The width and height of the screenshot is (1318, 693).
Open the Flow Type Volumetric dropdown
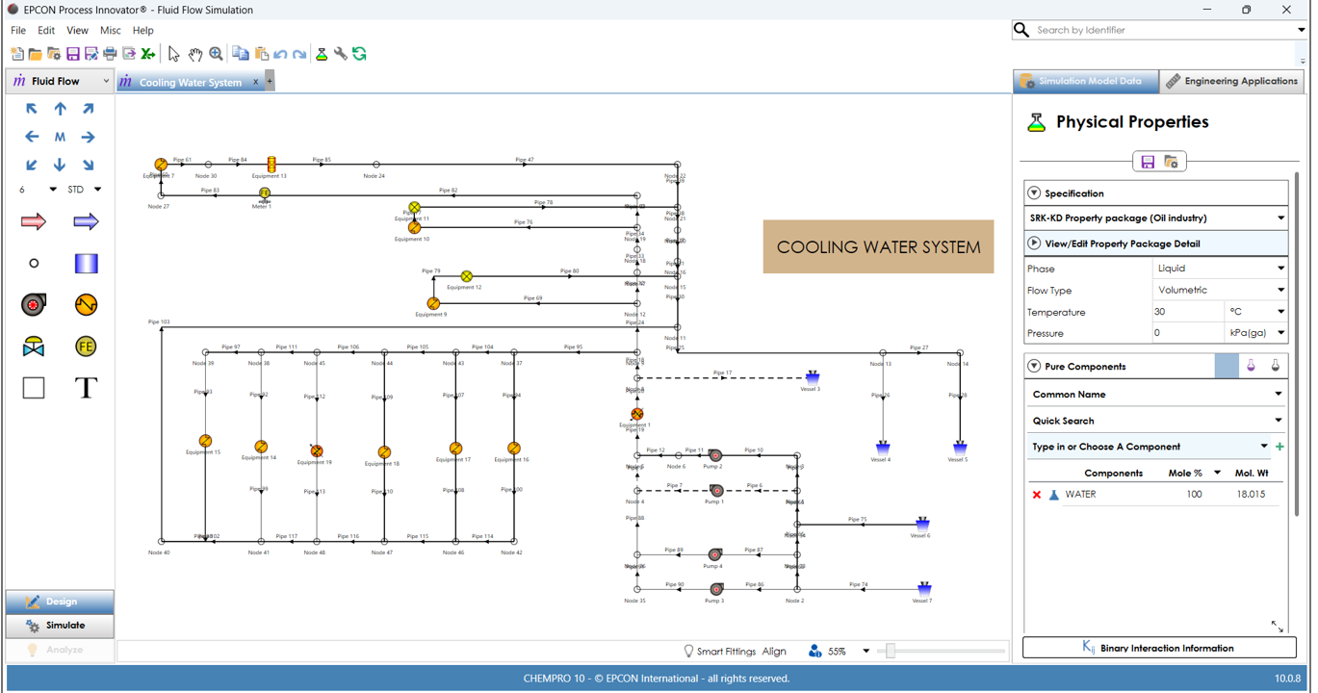(1280, 290)
